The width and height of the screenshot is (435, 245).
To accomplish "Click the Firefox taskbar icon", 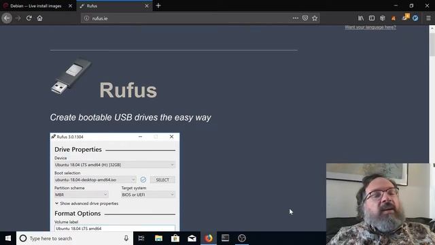I will pyautogui.click(x=209, y=238).
